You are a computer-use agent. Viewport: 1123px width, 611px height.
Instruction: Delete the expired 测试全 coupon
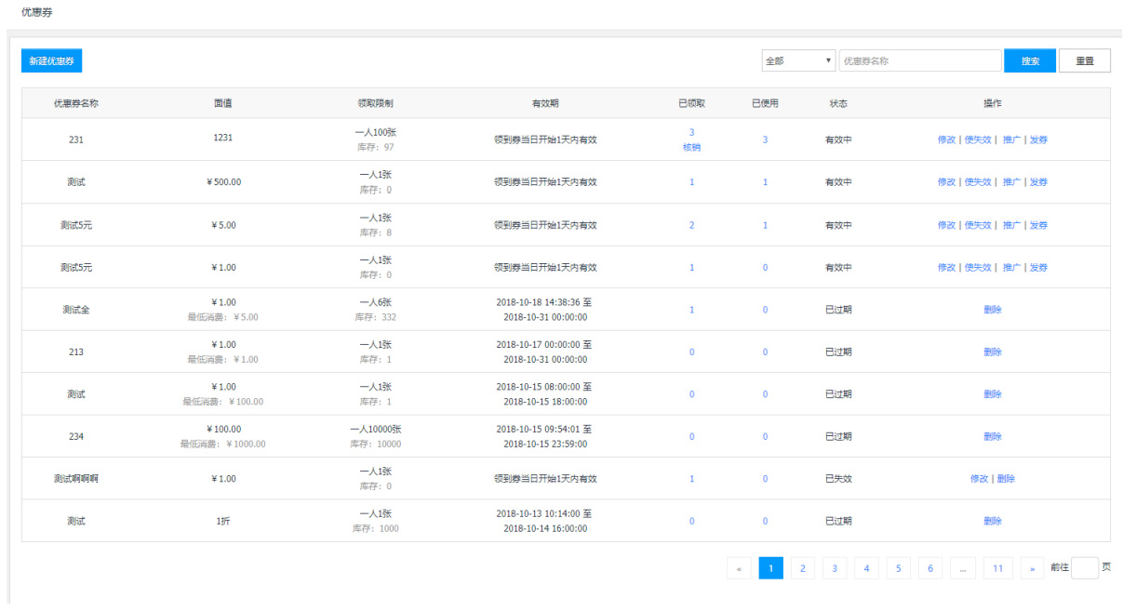[992, 310]
